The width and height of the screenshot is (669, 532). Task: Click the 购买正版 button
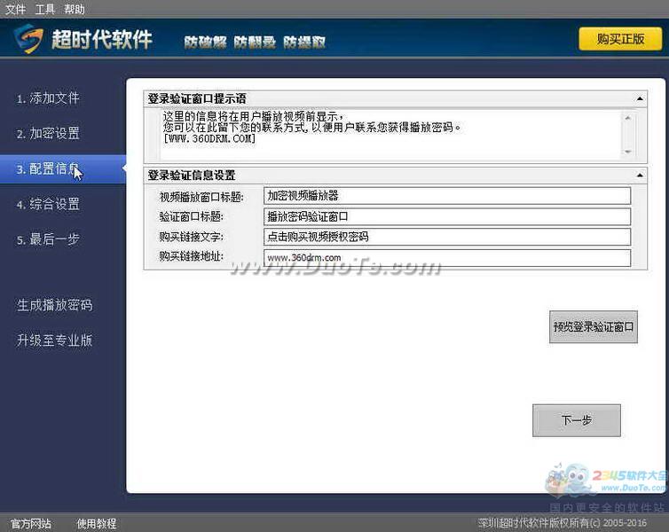620,39
